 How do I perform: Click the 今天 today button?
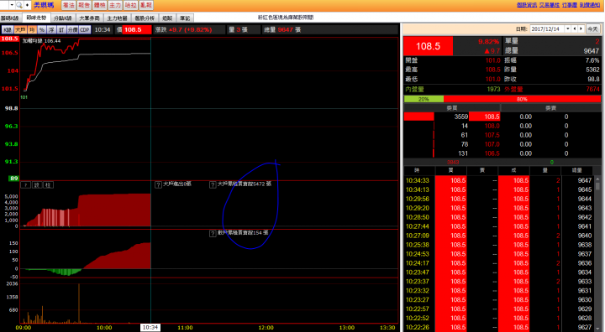pyautogui.click(x=592, y=29)
